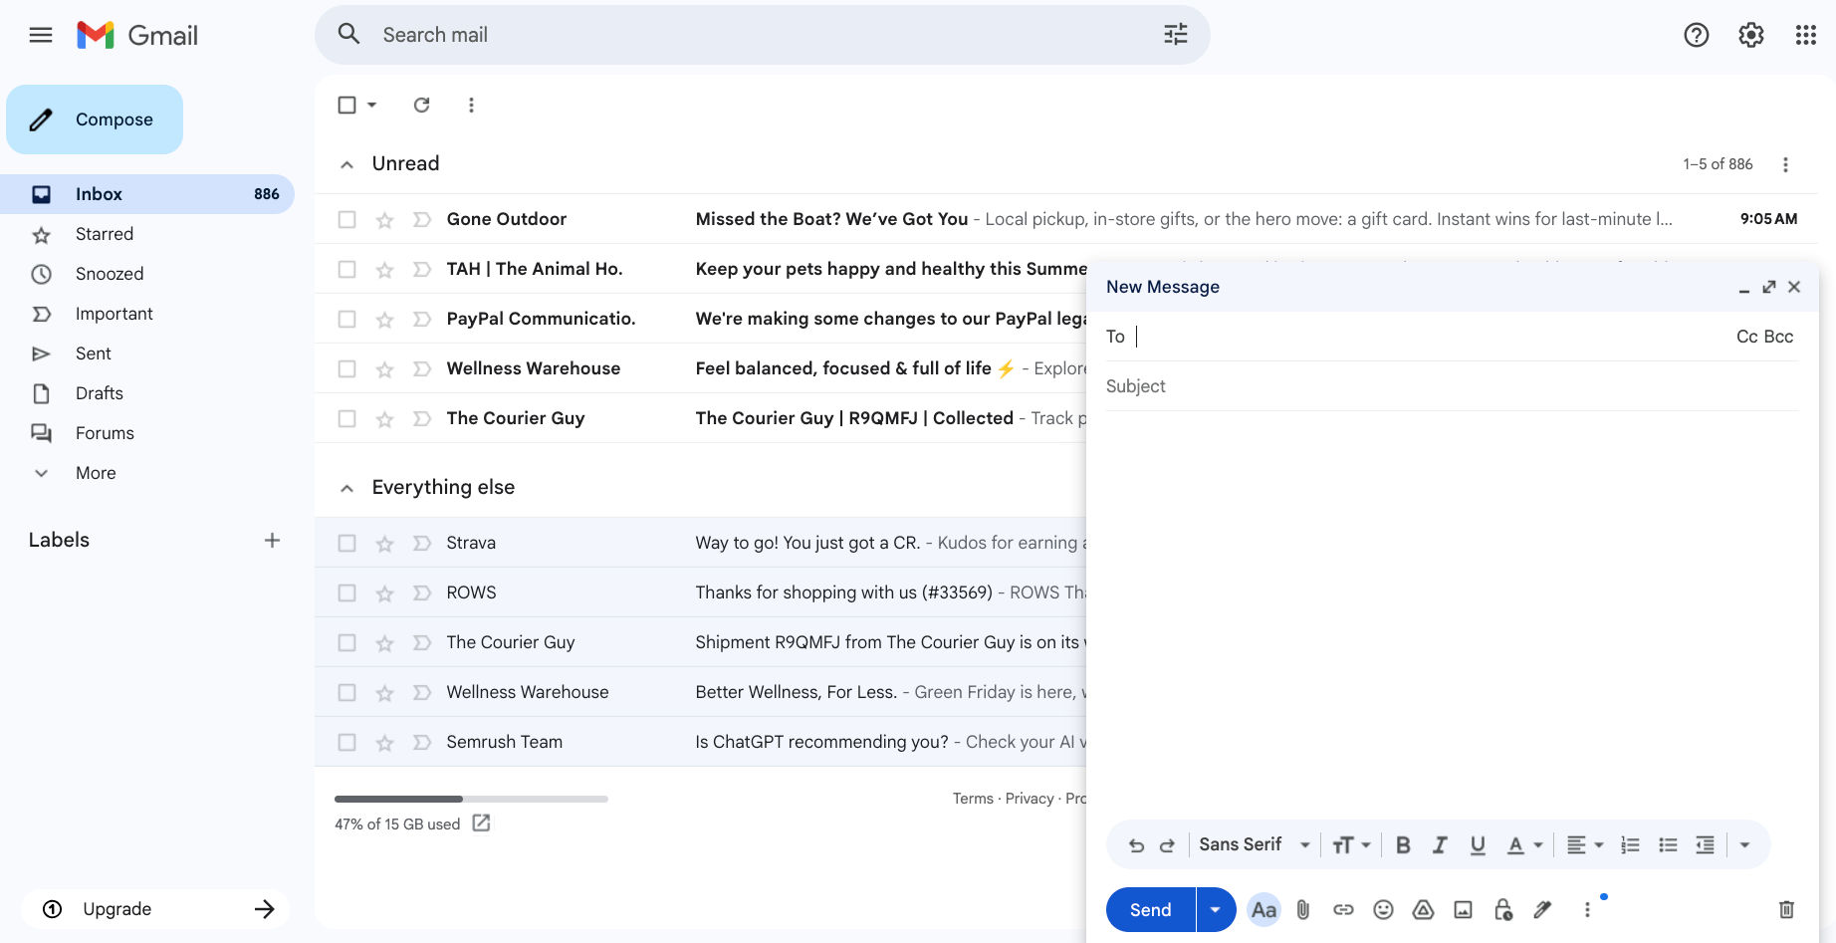Insert signature with pen icon

tap(1542, 909)
